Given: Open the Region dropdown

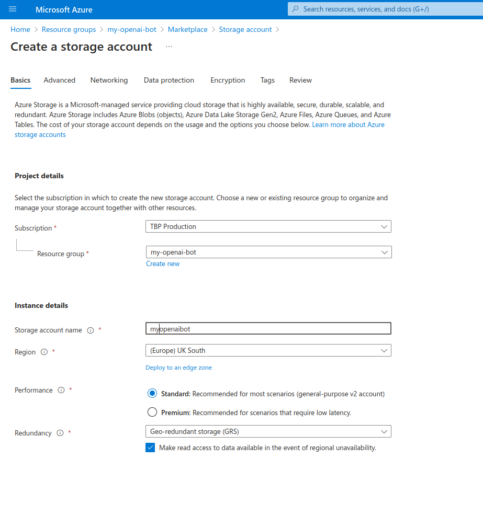Looking at the screenshot, I should (268, 350).
